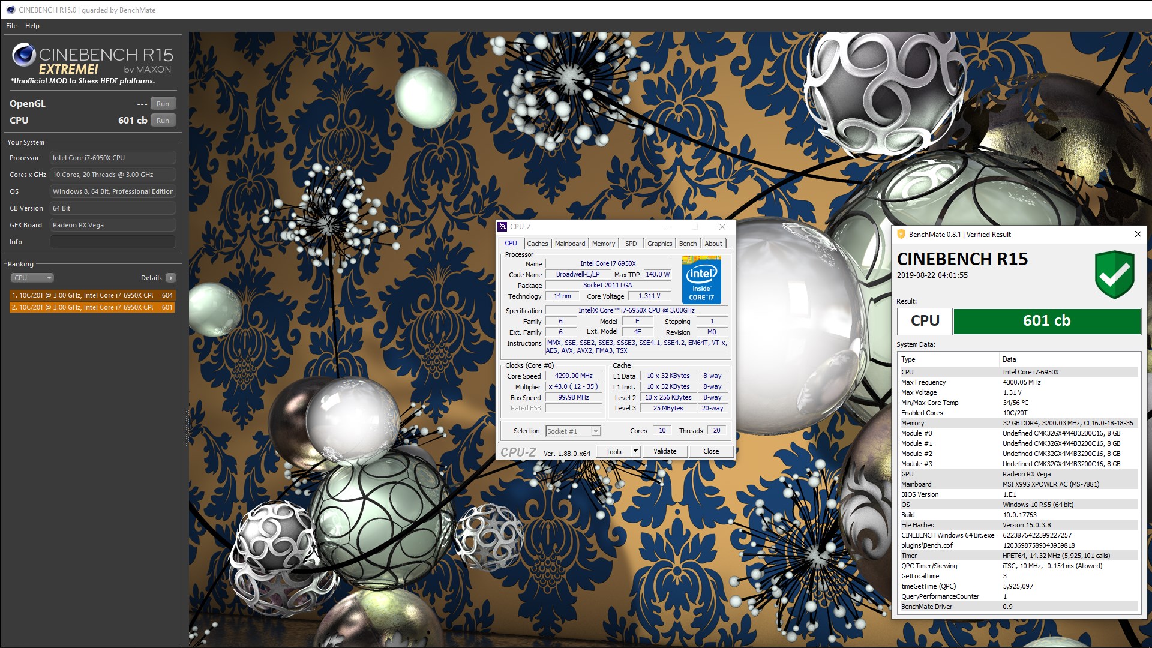
Task: Click the Core Voltage value 1.311 V
Action: coord(649,296)
